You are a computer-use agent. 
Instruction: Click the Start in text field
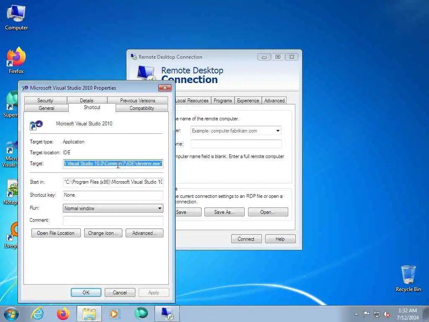click(x=113, y=182)
